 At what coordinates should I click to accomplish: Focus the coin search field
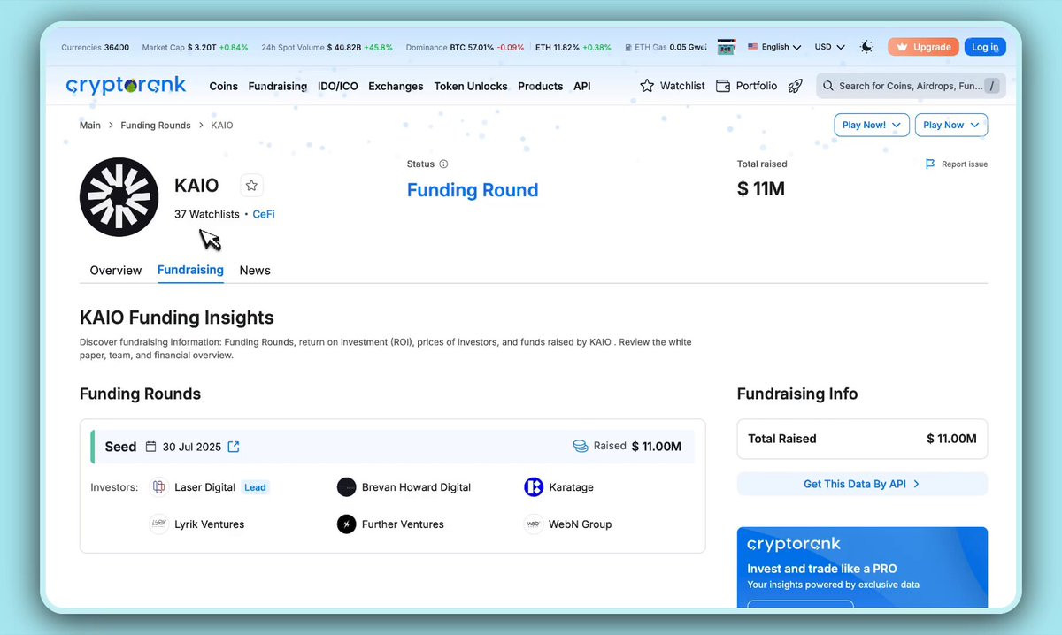pyautogui.click(x=911, y=86)
